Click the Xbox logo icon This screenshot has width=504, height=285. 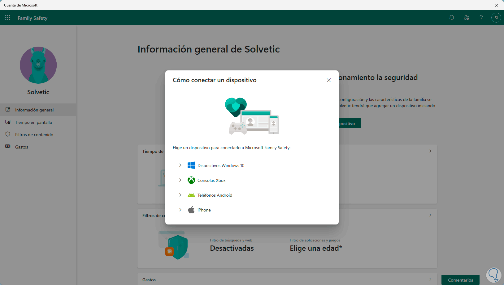pos(191,180)
